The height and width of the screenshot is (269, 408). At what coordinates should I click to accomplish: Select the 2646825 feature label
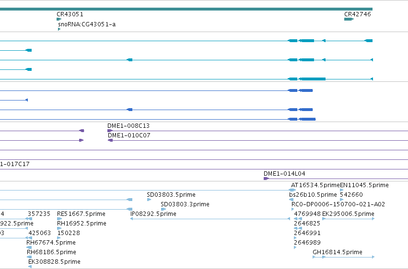coord(307,224)
